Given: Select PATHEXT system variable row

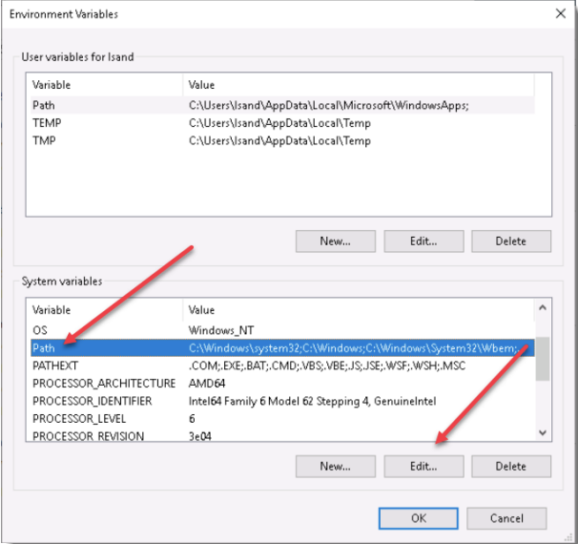Looking at the screenshot, I should [x=282, y=366].
